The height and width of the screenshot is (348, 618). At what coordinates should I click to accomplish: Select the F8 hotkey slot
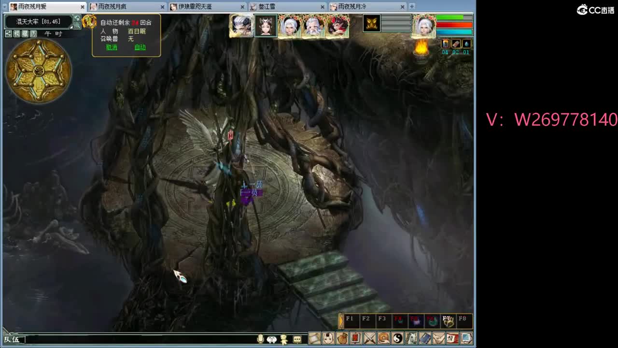[x=464, y=321]
